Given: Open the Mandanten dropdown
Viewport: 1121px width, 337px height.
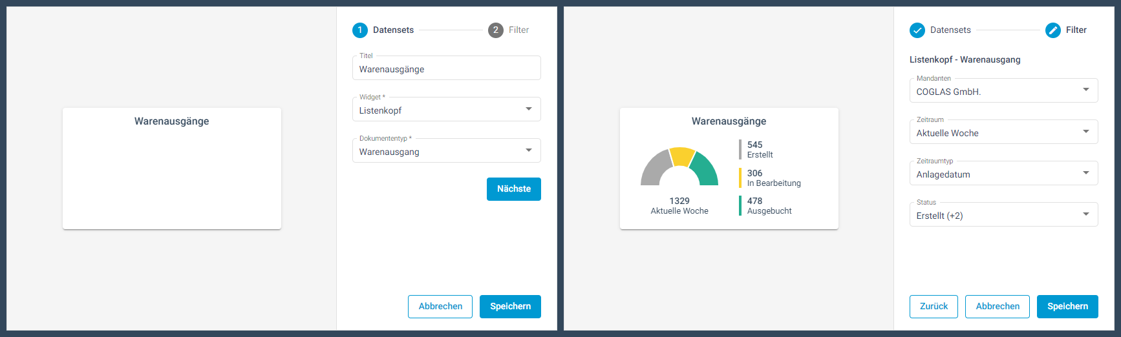Looking at the screenshot, I should [x=1003, y=91].
